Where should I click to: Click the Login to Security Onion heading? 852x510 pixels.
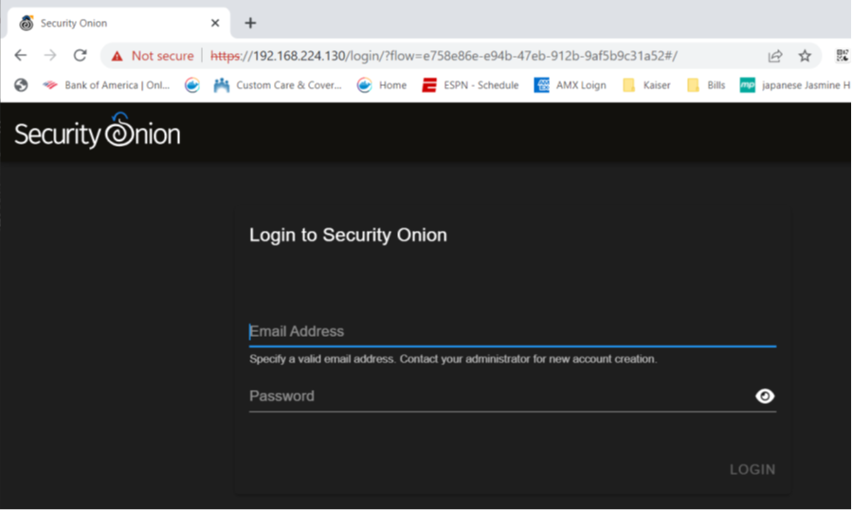(x=349, y=235)
